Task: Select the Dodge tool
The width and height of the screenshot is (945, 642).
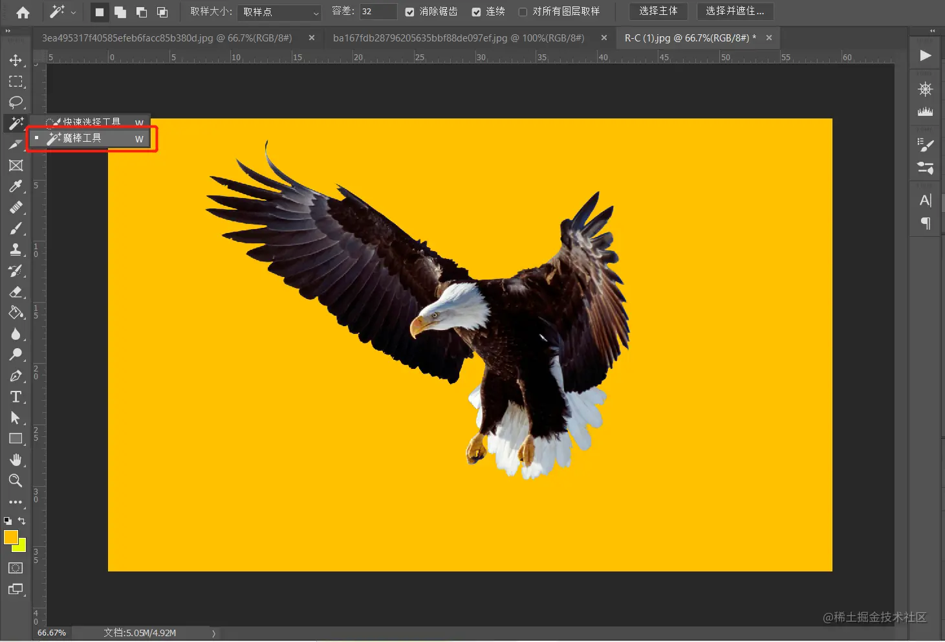Action: [16, 355]
